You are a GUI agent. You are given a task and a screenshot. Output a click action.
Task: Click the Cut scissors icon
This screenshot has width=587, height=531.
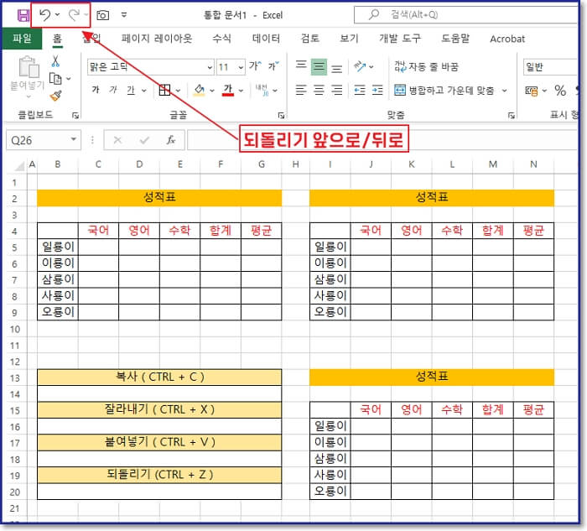coord(55,61)
